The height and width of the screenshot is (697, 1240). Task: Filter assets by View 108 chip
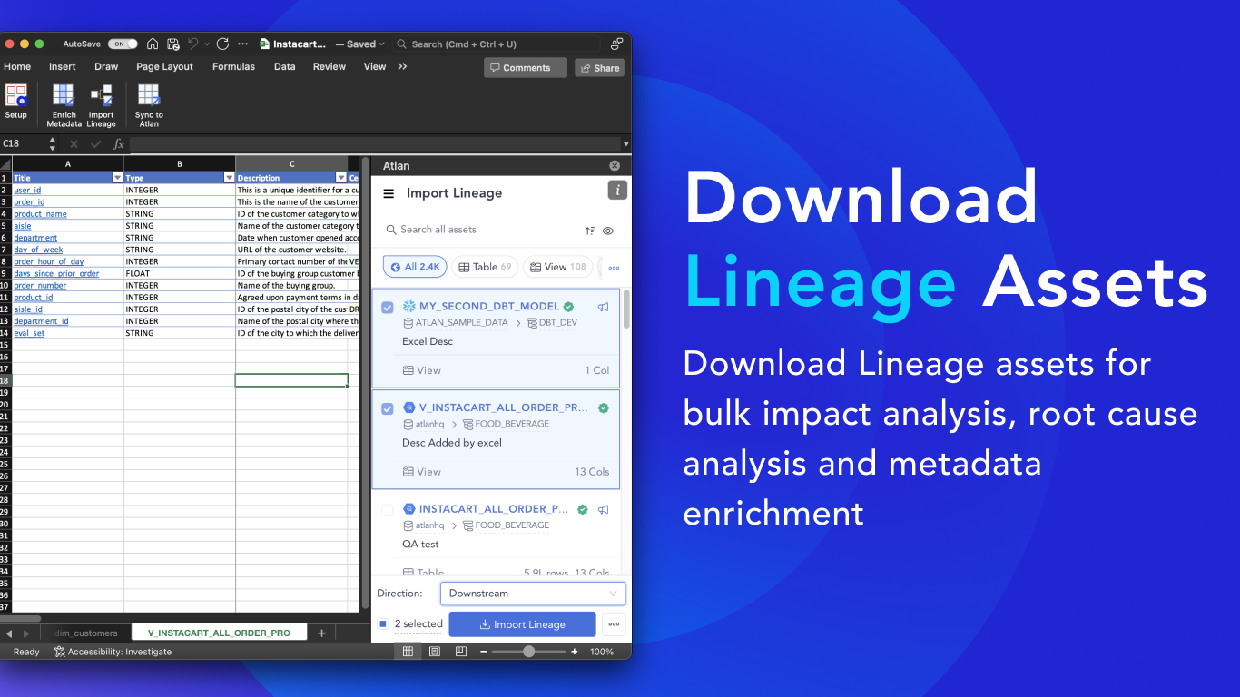pyautogui.click(x=558, y=267)
